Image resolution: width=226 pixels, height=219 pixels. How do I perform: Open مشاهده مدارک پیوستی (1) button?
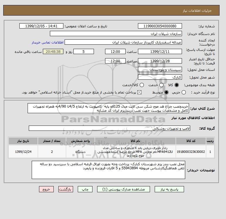[123, 189]
